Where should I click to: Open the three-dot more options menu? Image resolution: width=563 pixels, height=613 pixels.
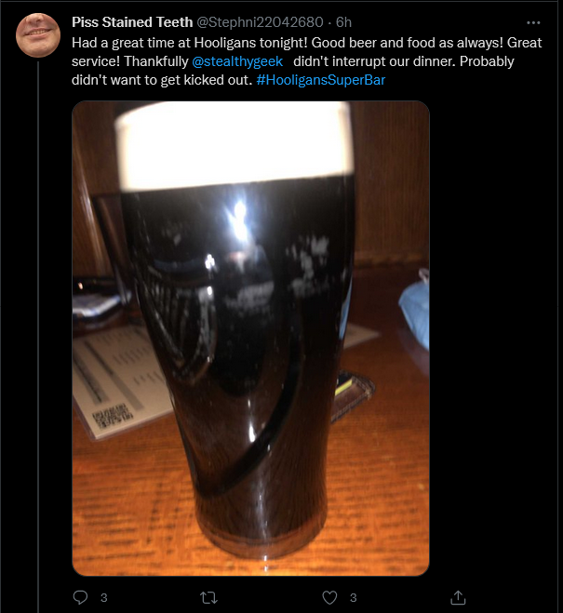click(x=533, y=23)
